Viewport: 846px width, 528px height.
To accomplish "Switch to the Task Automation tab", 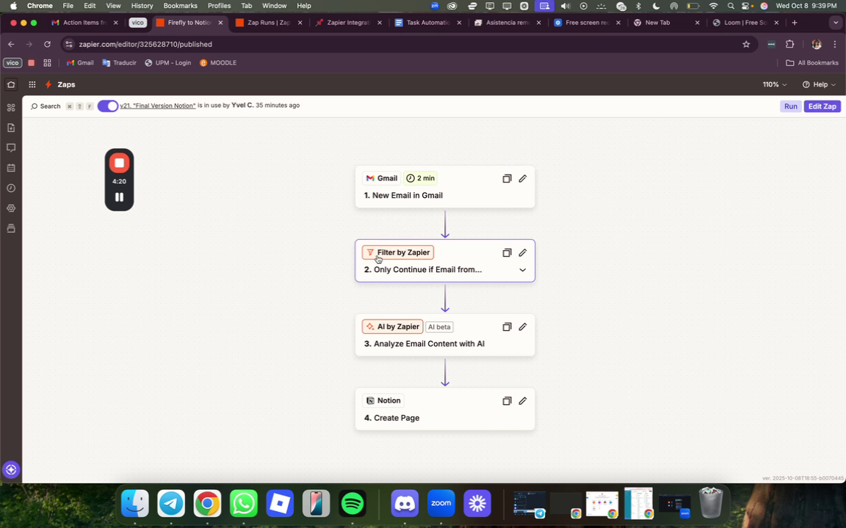I will click(x=428, y=23).
